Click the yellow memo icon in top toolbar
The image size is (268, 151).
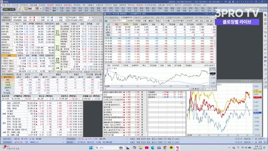coord(19,9)
